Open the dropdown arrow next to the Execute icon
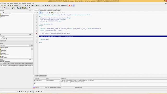The image size is (167, 94). (x=38, y=5)
